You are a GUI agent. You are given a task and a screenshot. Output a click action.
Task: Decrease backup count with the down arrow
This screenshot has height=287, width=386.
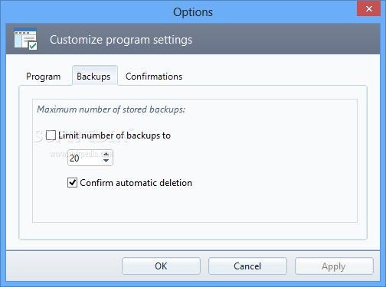click(106, 161)
